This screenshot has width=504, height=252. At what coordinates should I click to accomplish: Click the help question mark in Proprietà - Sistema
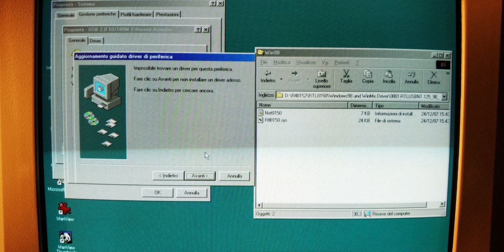coord(213,3)
